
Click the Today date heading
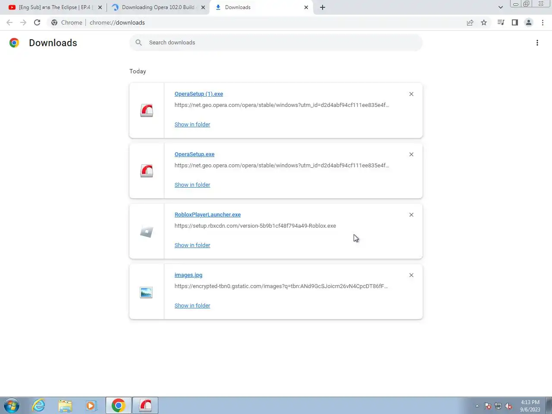pos(138,72)
